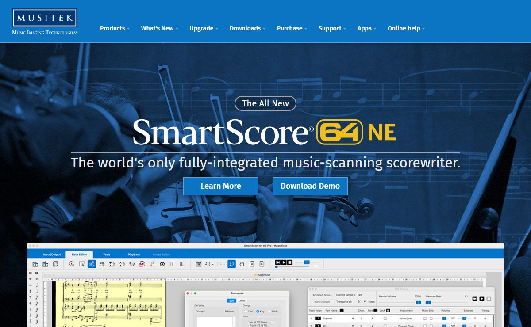Click the Soprano volume slider handle
531x327 pixels.
(444, 318)
